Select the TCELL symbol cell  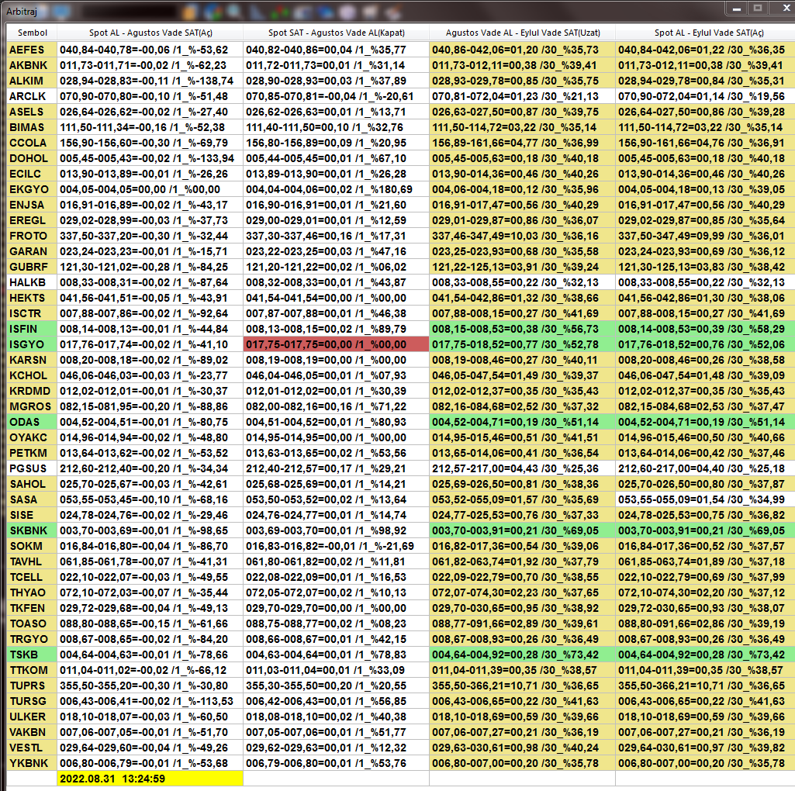pyautogui.click(x=32, y=577)
